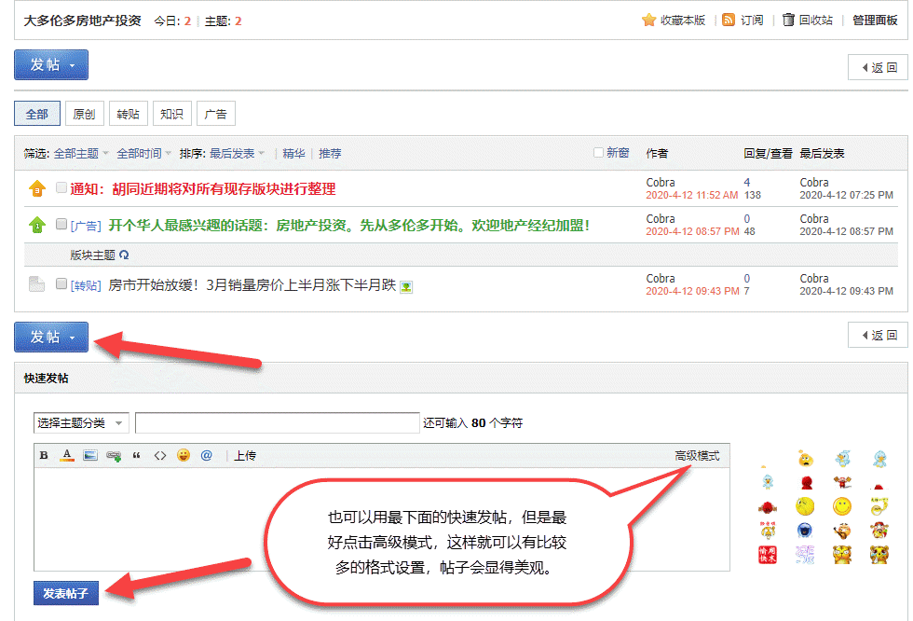Click the 发表帖子 submit button

[66, 593]
